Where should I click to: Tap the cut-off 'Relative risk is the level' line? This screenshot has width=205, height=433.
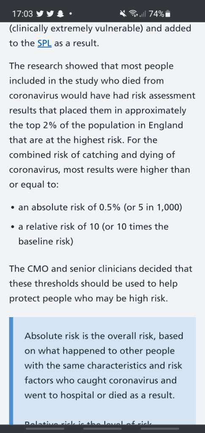pyautogui.click(x=88, y=422)
